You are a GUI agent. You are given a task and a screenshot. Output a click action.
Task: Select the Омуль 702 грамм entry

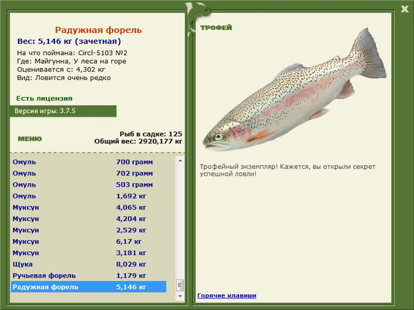89,173
